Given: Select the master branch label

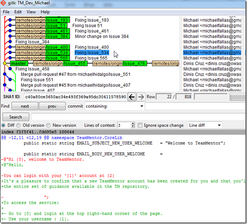Looking at the screenshot, I should tap(18, 63).
